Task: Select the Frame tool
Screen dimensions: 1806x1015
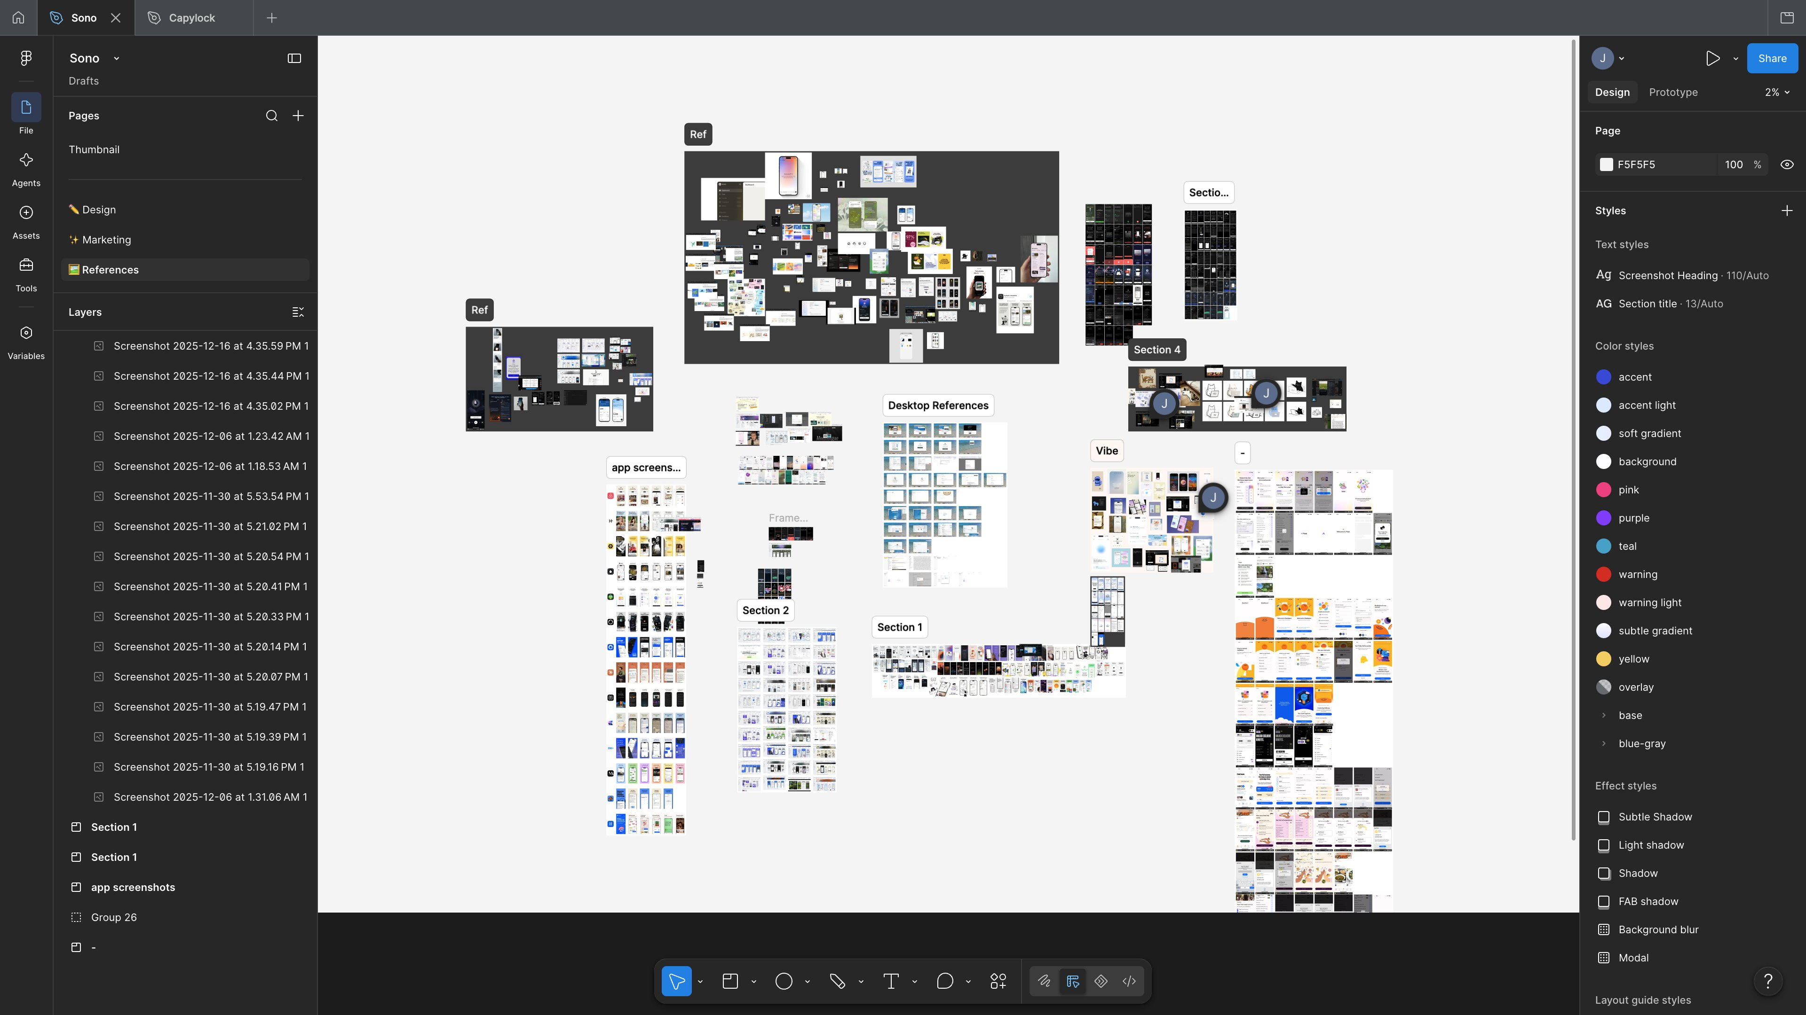Action: (730, 981)
